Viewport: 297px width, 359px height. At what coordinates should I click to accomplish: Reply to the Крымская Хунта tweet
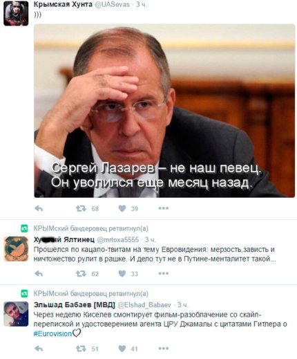[x=39, y=208]
